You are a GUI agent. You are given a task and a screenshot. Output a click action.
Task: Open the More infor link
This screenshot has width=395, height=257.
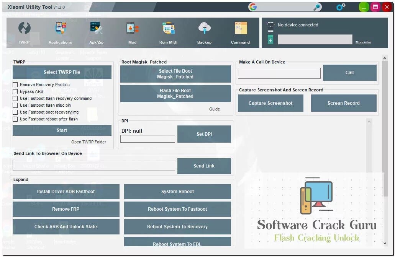(x=363, y=42)
